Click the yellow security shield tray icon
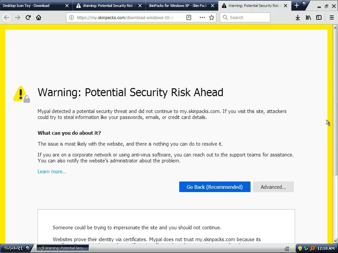 coord(300,248)
